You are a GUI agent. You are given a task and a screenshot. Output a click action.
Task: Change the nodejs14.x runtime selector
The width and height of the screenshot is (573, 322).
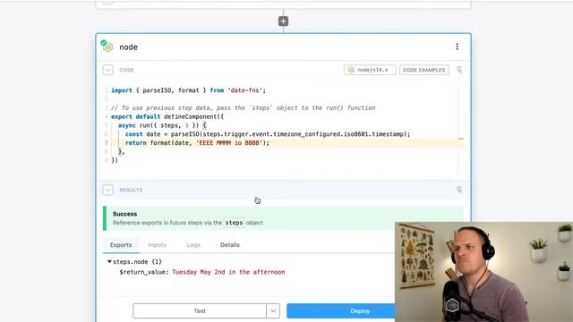click(x=370, y=70)
